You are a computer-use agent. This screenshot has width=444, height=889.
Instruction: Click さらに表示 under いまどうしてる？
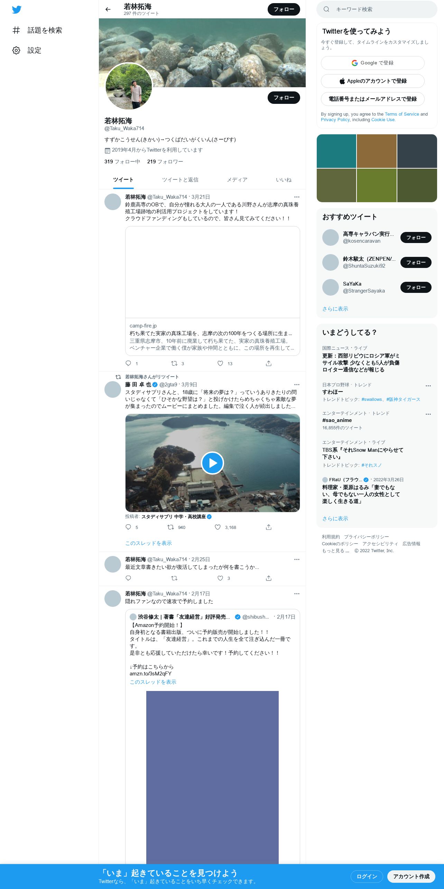point(335,519)
